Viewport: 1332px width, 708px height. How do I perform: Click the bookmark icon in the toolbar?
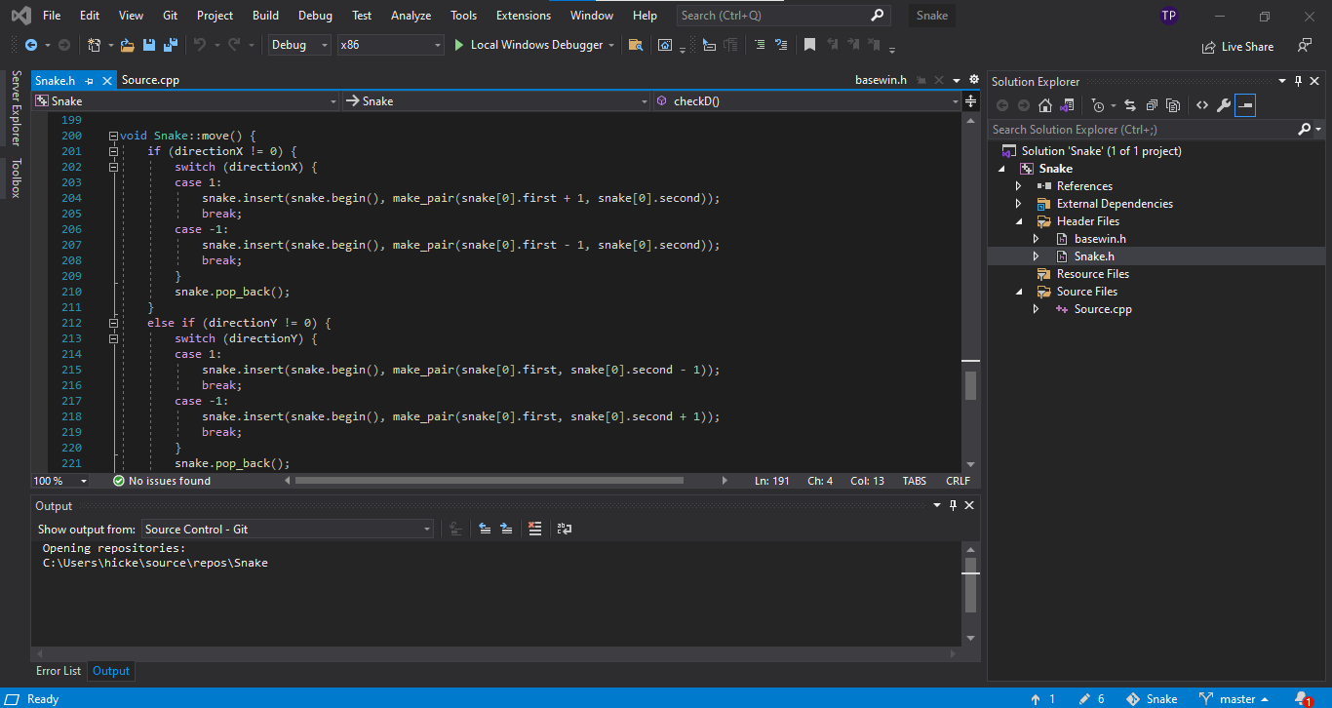click(x=809, y=45)
